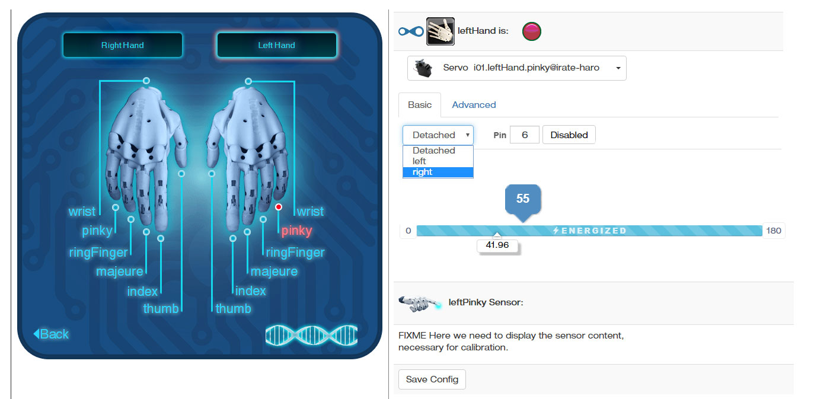
Task: Click the ENERGIZED servo position slider
Action: tap(589, 231)
